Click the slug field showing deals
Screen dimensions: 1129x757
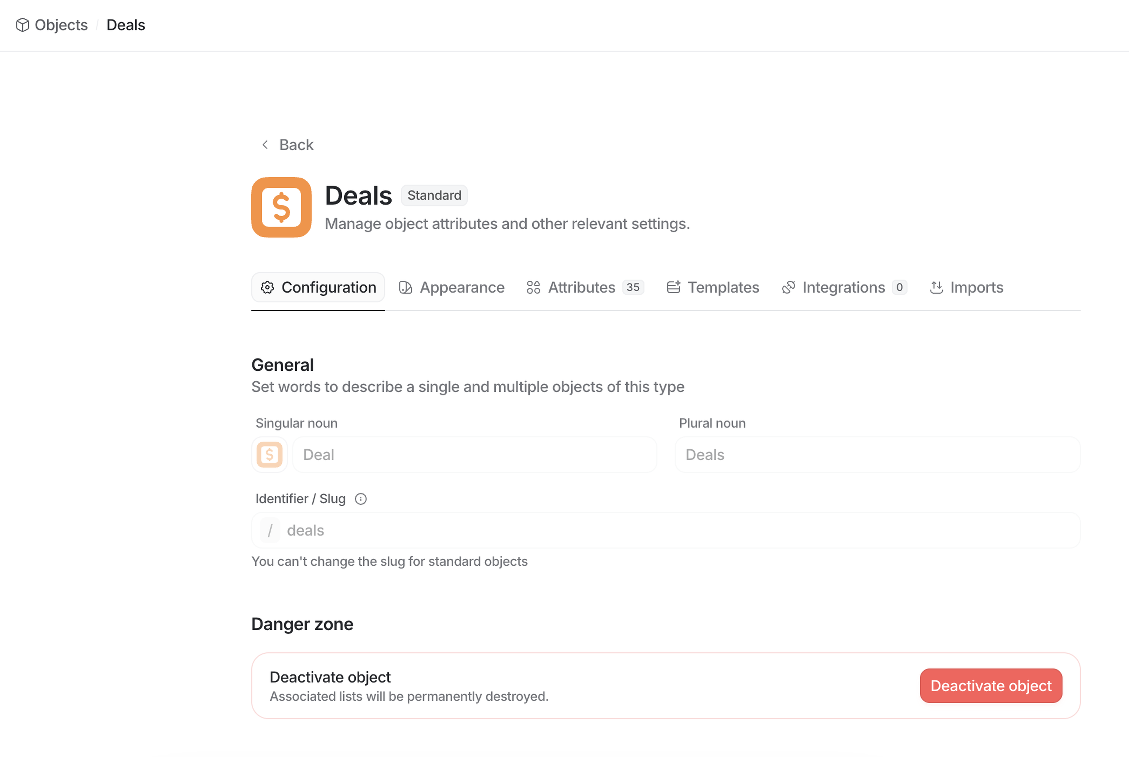click(x=676, y=530)
